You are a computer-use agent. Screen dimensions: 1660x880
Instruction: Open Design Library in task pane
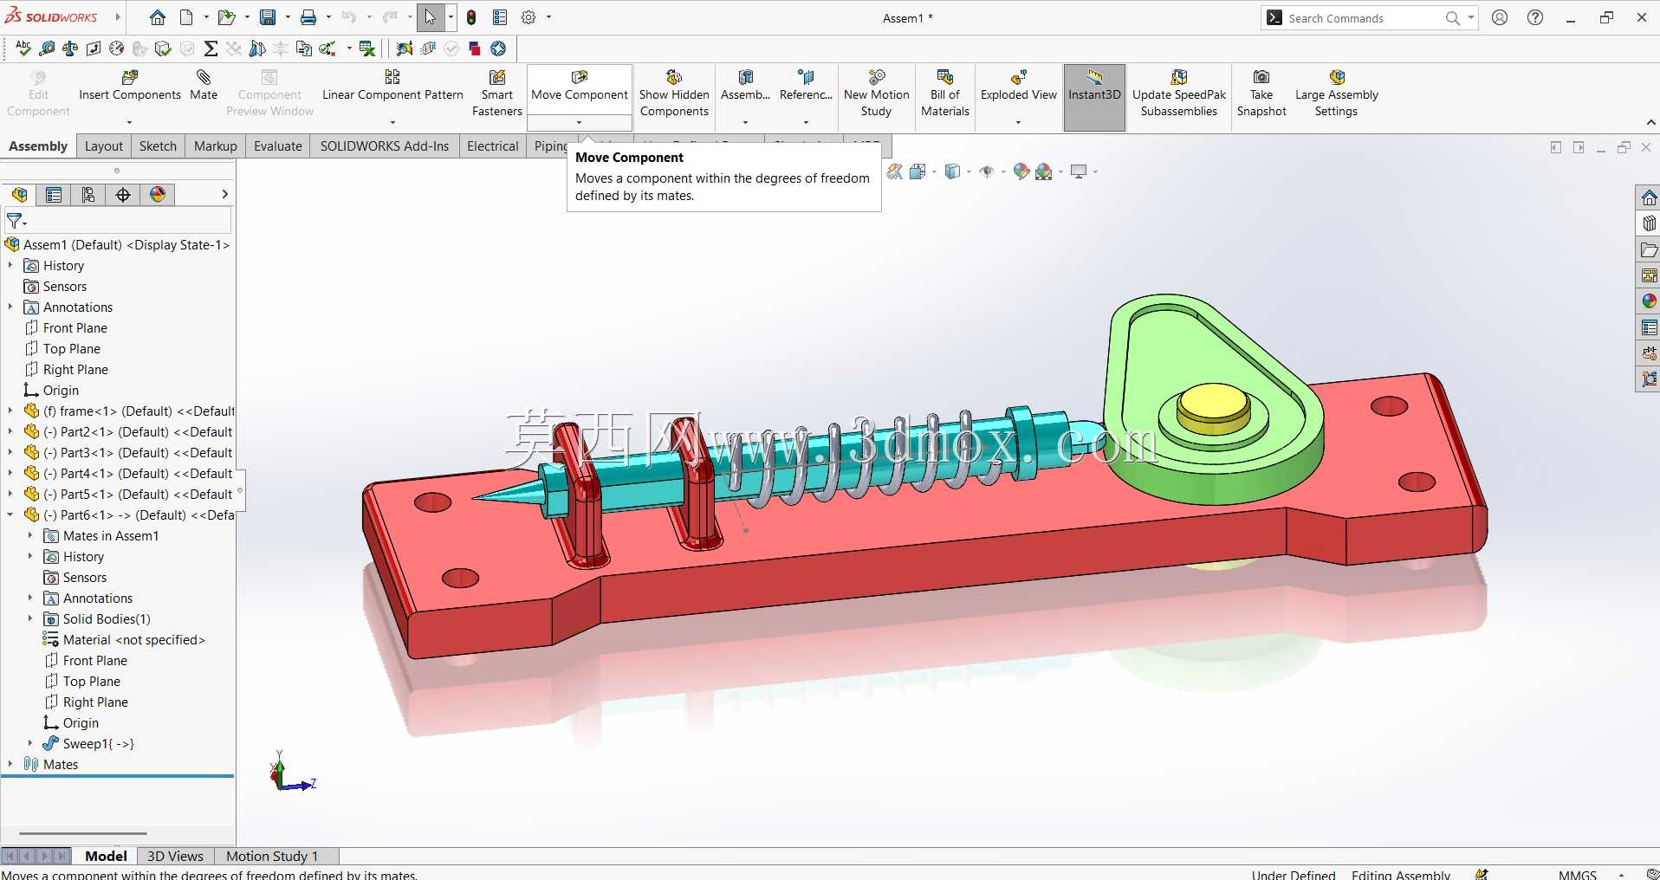[1649, 223]
